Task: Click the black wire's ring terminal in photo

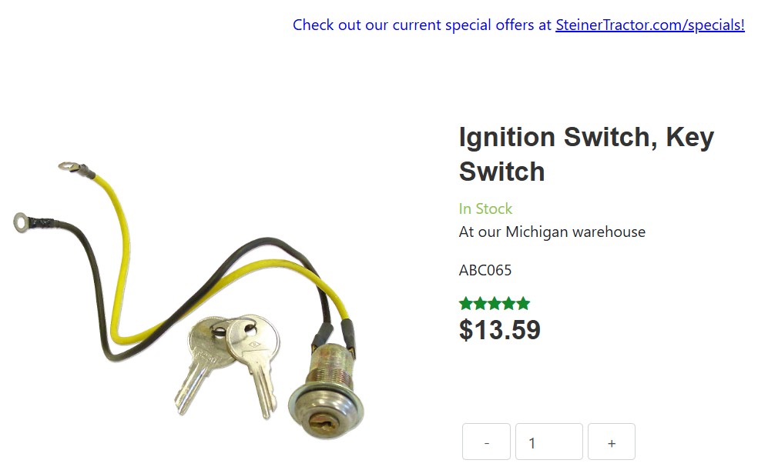Action: [21, 222]
